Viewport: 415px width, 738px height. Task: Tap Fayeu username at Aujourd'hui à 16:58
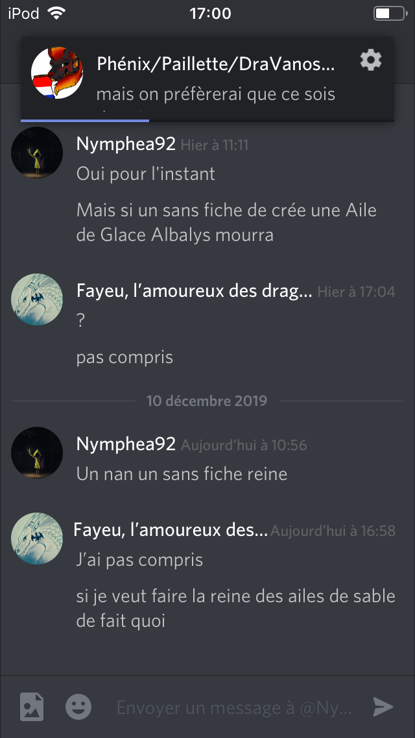(x=171, y=530)
